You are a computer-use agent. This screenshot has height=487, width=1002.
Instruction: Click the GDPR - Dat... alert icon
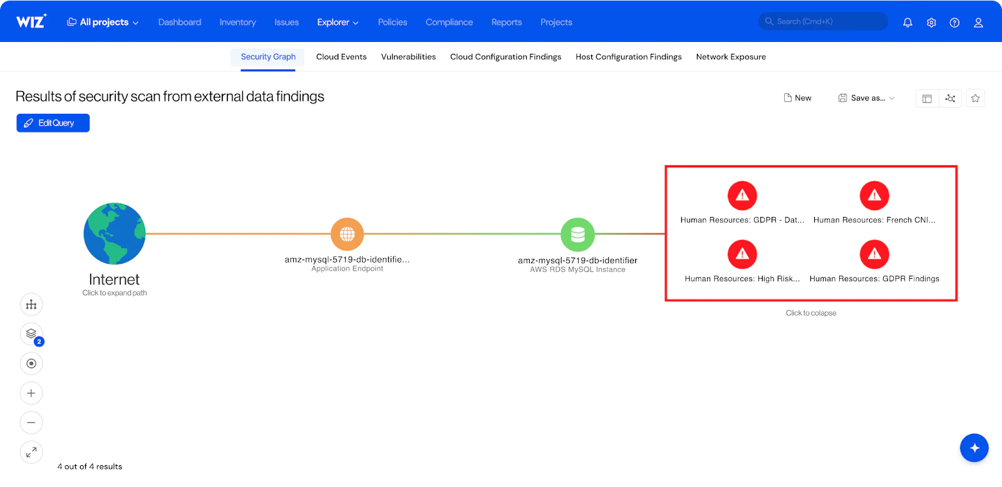point(742,196)
